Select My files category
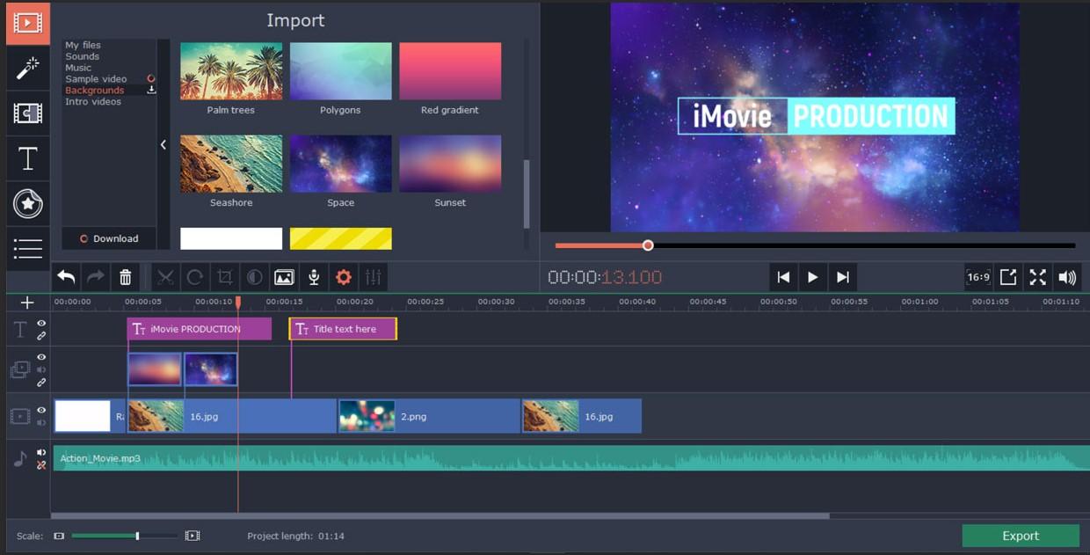This screenshot has height=555, width=1090. click(x=83, y=45)
